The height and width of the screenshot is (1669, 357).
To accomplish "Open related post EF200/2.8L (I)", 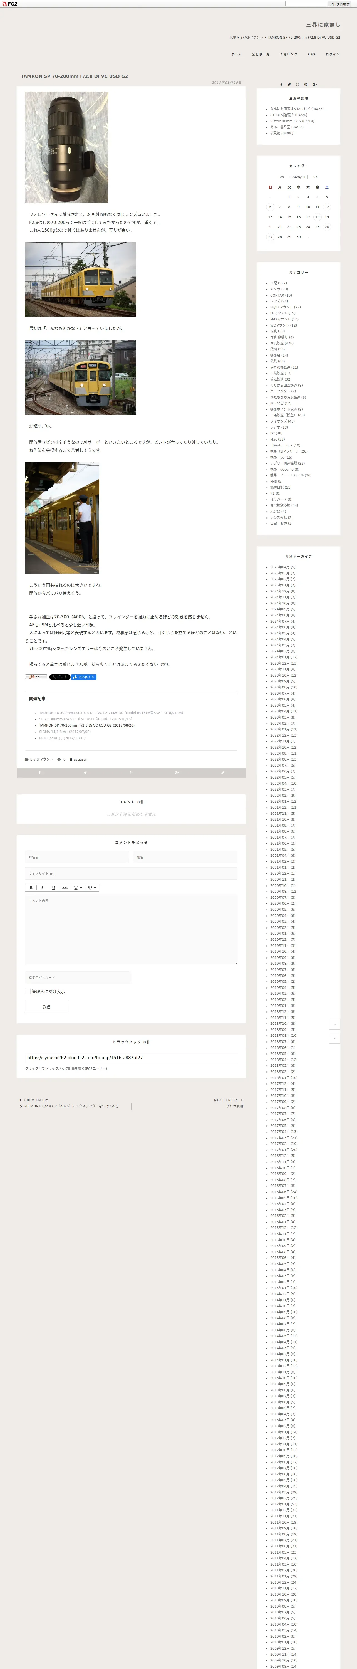I will point(62,738).
